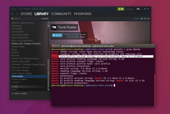Click the search magnifier icon in library
Screen dimensions: 170x114
click(x=12, y=19)
